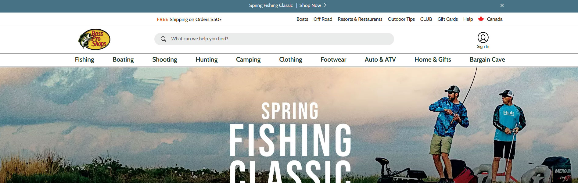Screen dimensions: 578x183
Task: Visit the Bargain Cave section
Action: pyautogui.click(x=487, y=59)
